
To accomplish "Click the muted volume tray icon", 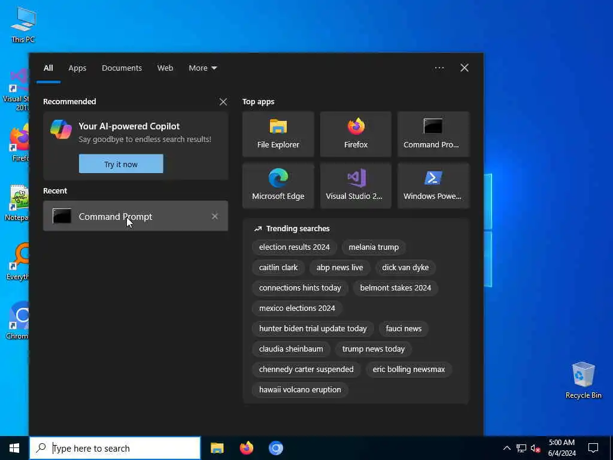I will click(536, 448).
